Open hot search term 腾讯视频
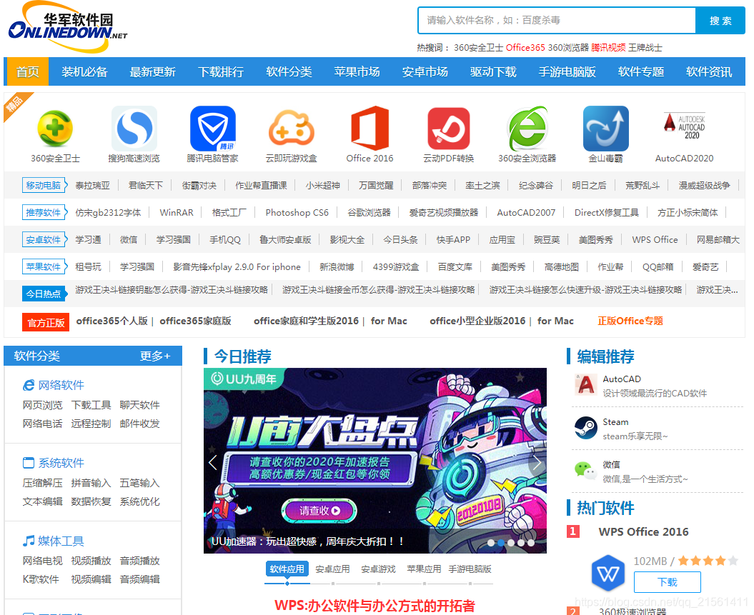Viewport: 754px width, 615px height. point(607,48)
